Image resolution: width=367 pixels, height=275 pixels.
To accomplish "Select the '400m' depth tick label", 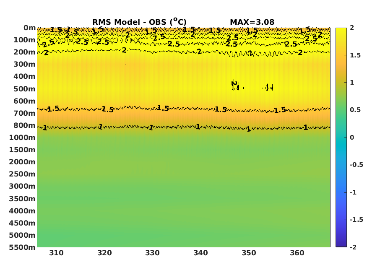I will pyautogui.click(x=24, y=76).
